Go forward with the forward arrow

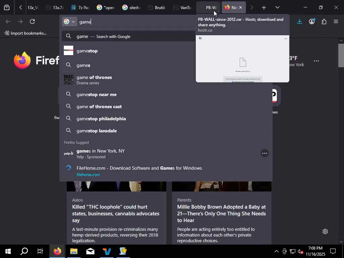(x=20, y=21)
